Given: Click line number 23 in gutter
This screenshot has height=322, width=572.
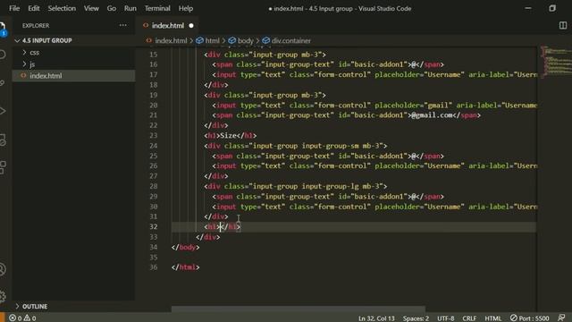Looking at the screenshot, I should coord(154,135).
